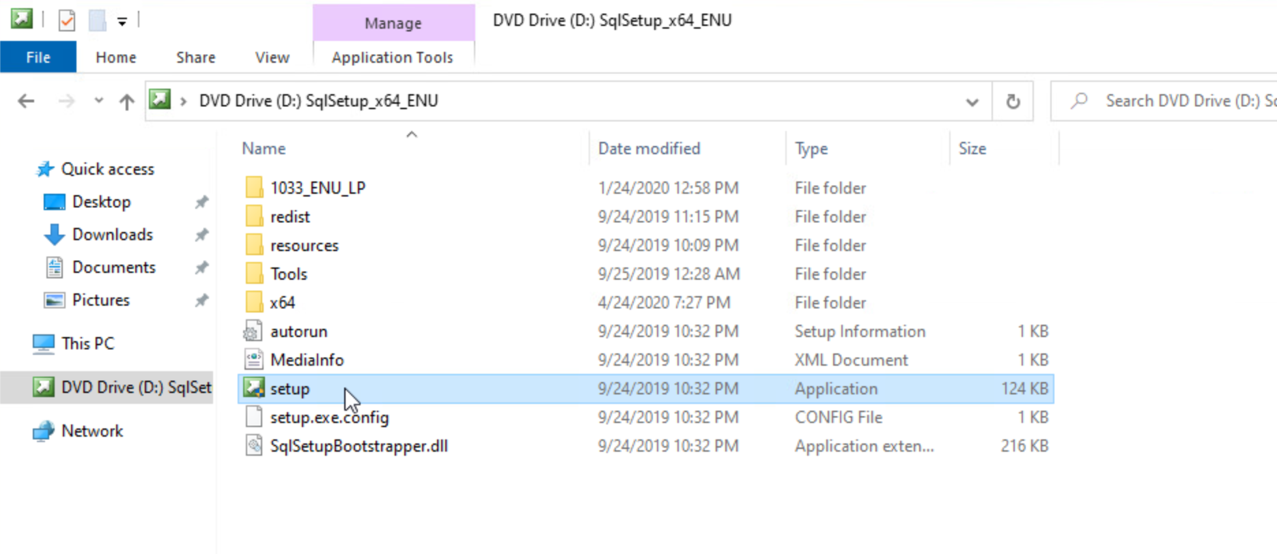The height and width of the screenshot is (554, 1277).
Task: Click the address bar path text
Action: click(319, 101)
